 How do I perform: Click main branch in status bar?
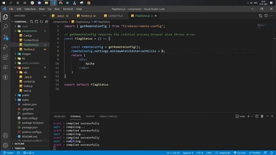(x=9, y=153)
